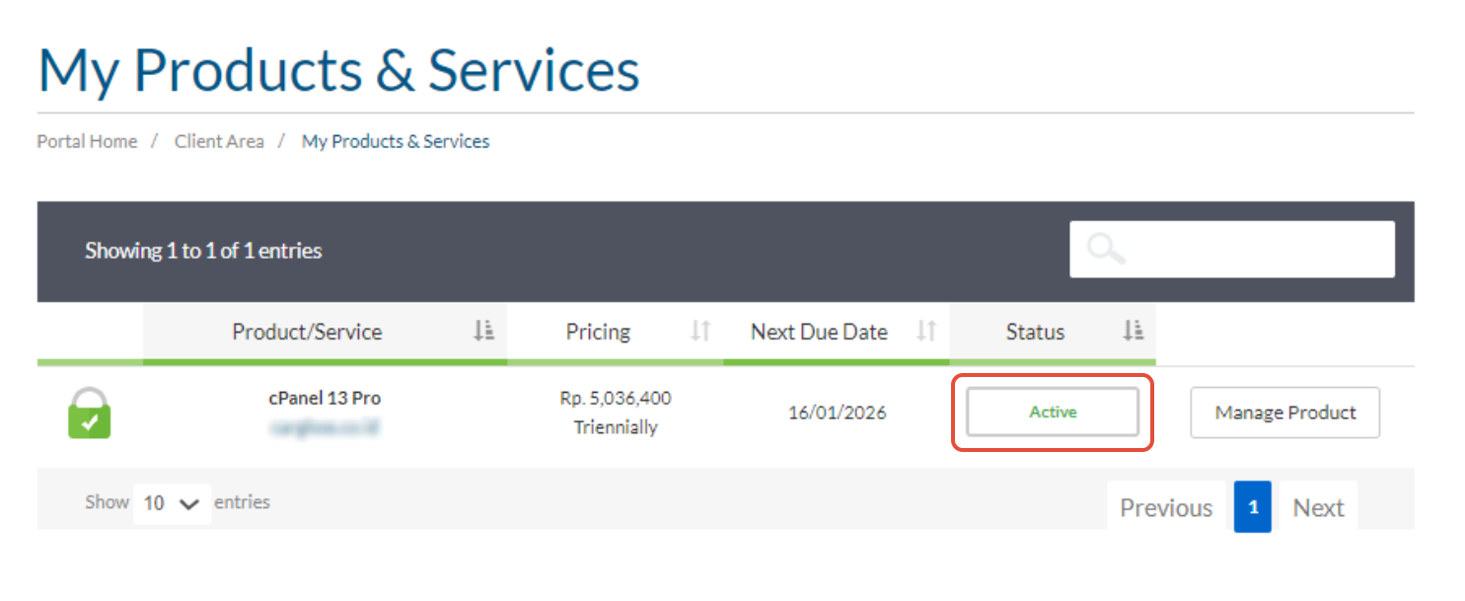Click the cPanel 13 Pro product name
The height and width of the screenshot is (601, 1465).
tap(325, 399)
